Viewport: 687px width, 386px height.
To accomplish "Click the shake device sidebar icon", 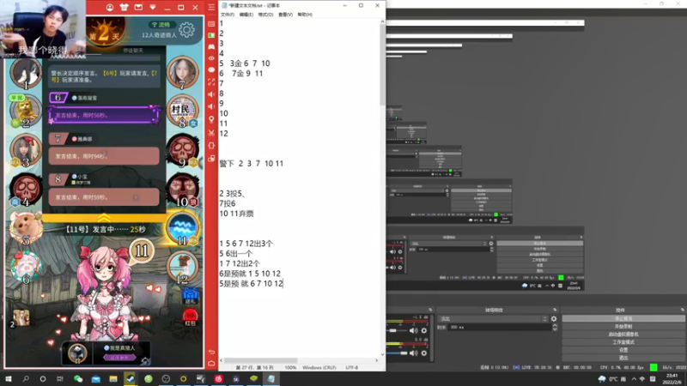I will coord(211,145).
